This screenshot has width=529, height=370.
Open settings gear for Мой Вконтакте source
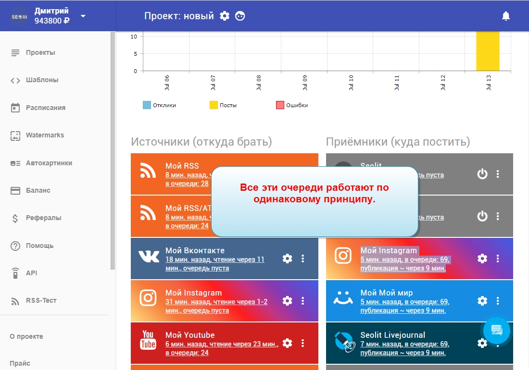pos(287,259)
